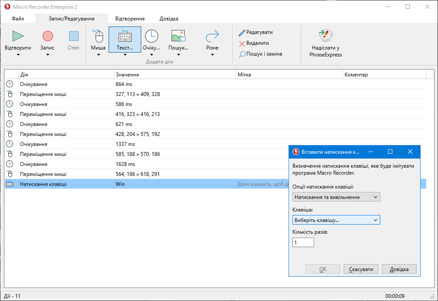Click the clock icon of the 586 ms row
The width and height of the screenshot is (438, 301).
coord(10,104)
